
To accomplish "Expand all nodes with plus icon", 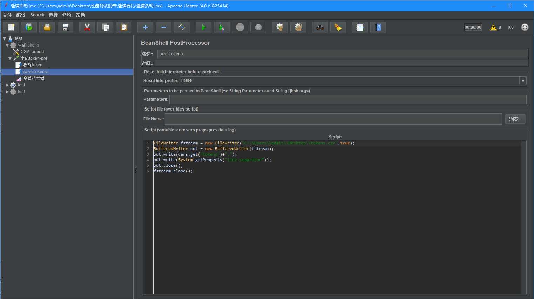I will [146, 27].
